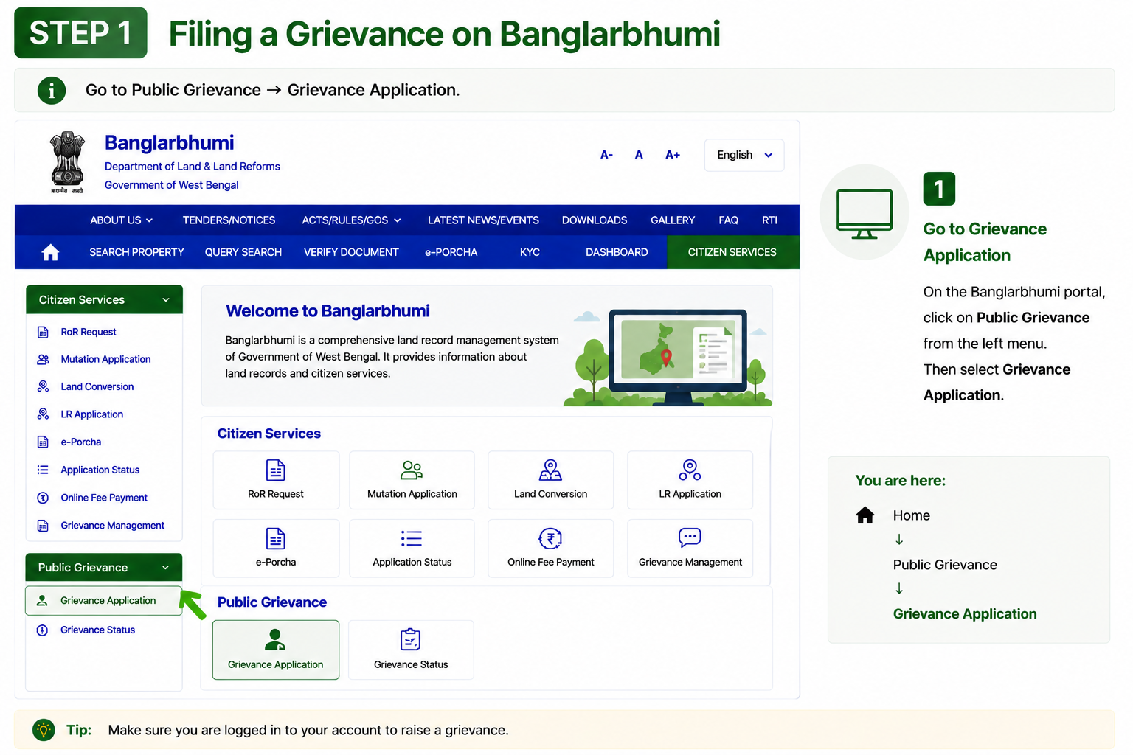Click Mutation Application icon in the left sidebar
1133x755 pixels.
(x=43, y=360)
